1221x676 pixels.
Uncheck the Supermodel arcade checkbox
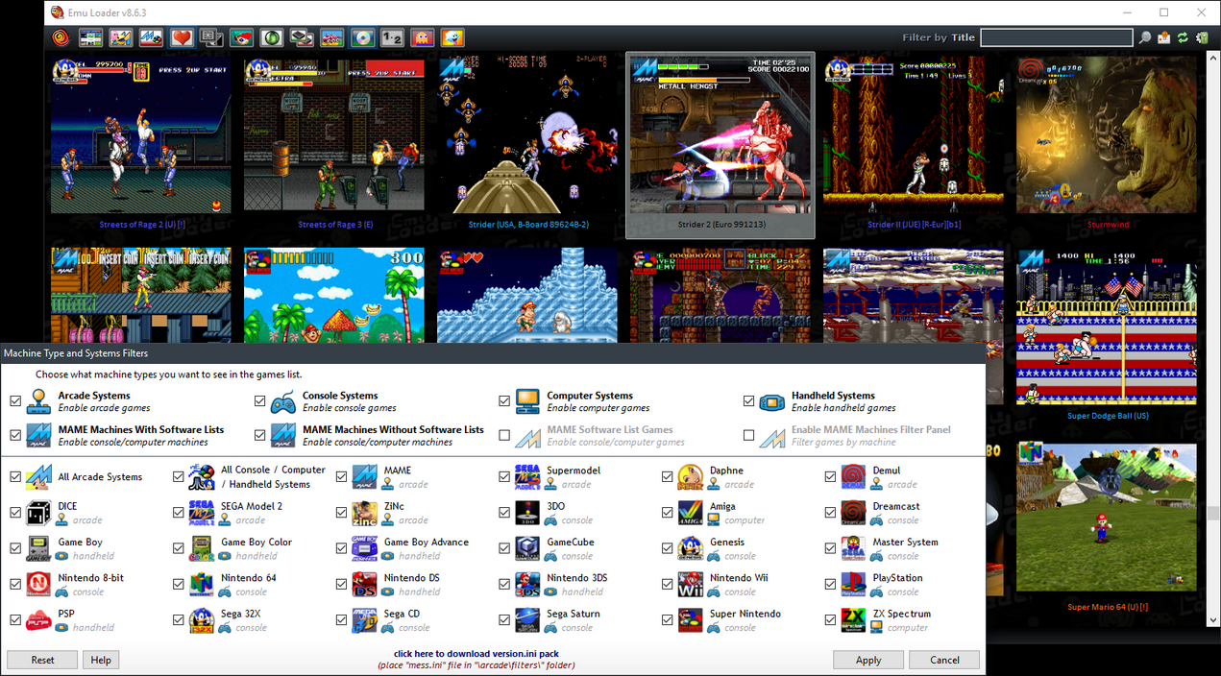504,477
